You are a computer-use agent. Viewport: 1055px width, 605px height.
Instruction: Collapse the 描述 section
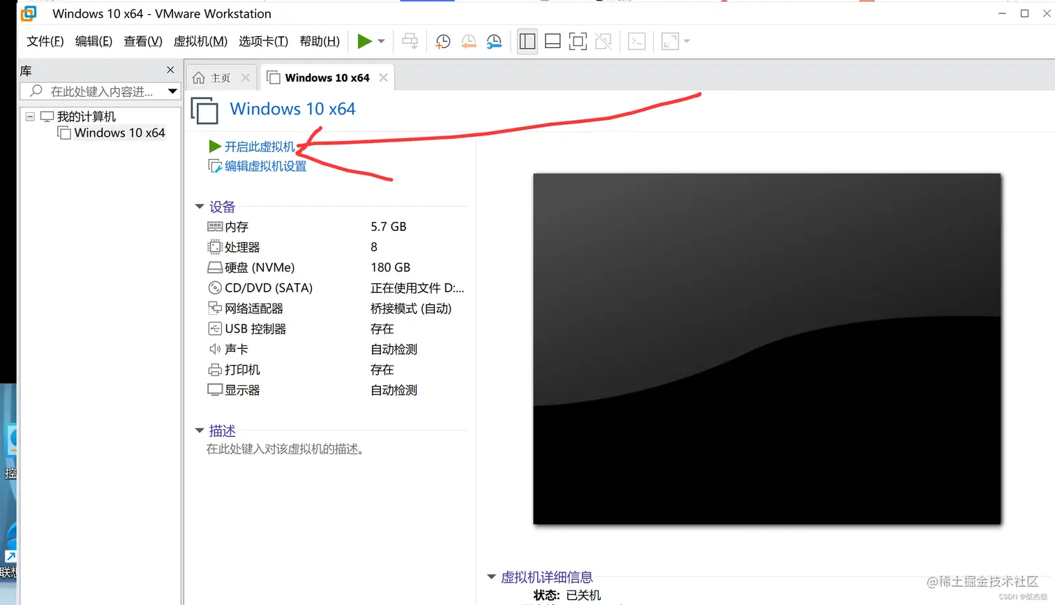(x=200, y=431)
